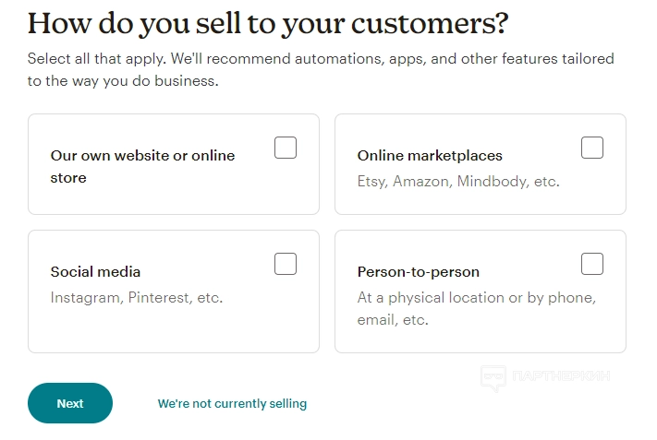Click 'email, etc.' line in the Person-to-person card

coord(393,320)
